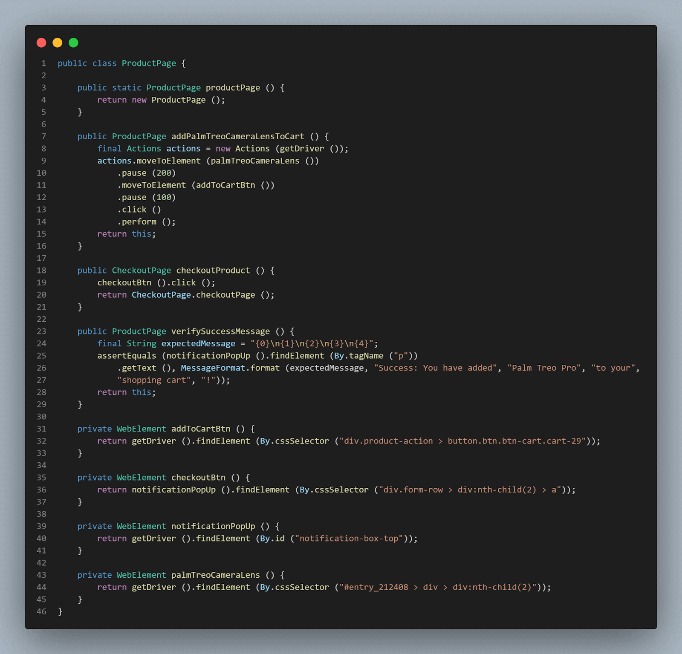The height and width of the screenshot is (654, 682).
Task: Click line number 46 in the gutter
Action: click(x=41, y=611)
